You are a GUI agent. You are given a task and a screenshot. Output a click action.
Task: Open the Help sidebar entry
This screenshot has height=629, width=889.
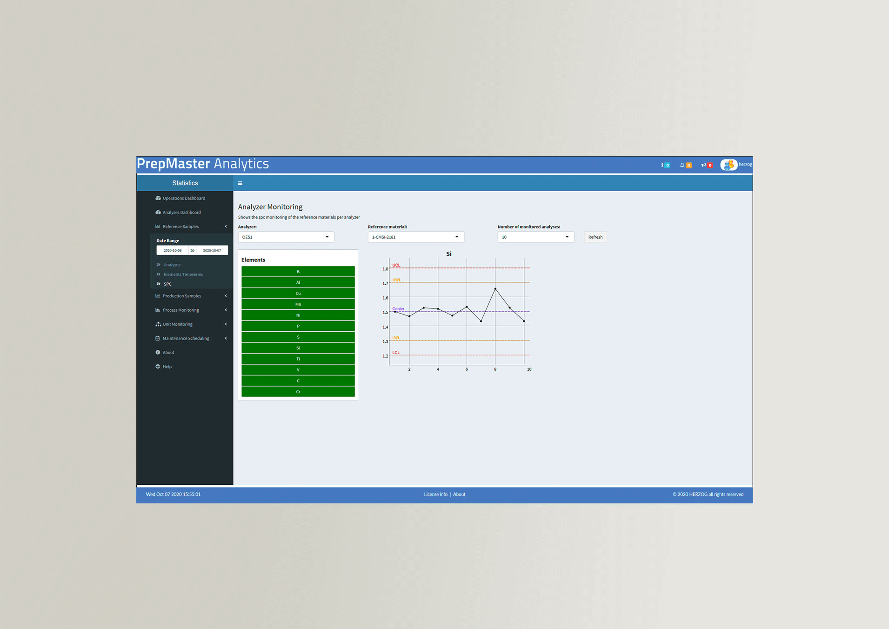point(167,367)
